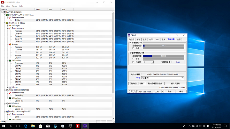
Task: Launch Microsoft Edge from the taskbar
Action: point(26,126)
